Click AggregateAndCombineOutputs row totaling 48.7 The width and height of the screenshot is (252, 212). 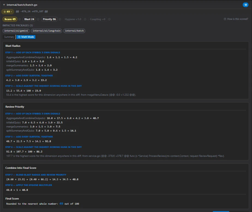pyautogui.click(x=52, y=118)
